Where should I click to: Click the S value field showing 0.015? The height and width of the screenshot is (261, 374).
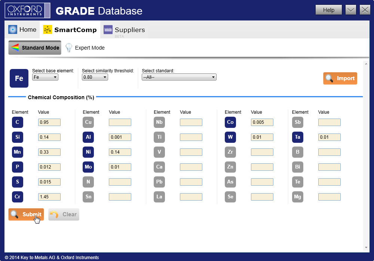(x=49, y=182)
